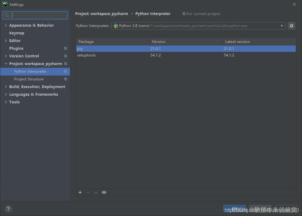Viewport: 302px width, 216px height.
Task: Select the setuptools package row
Action: 186,55
